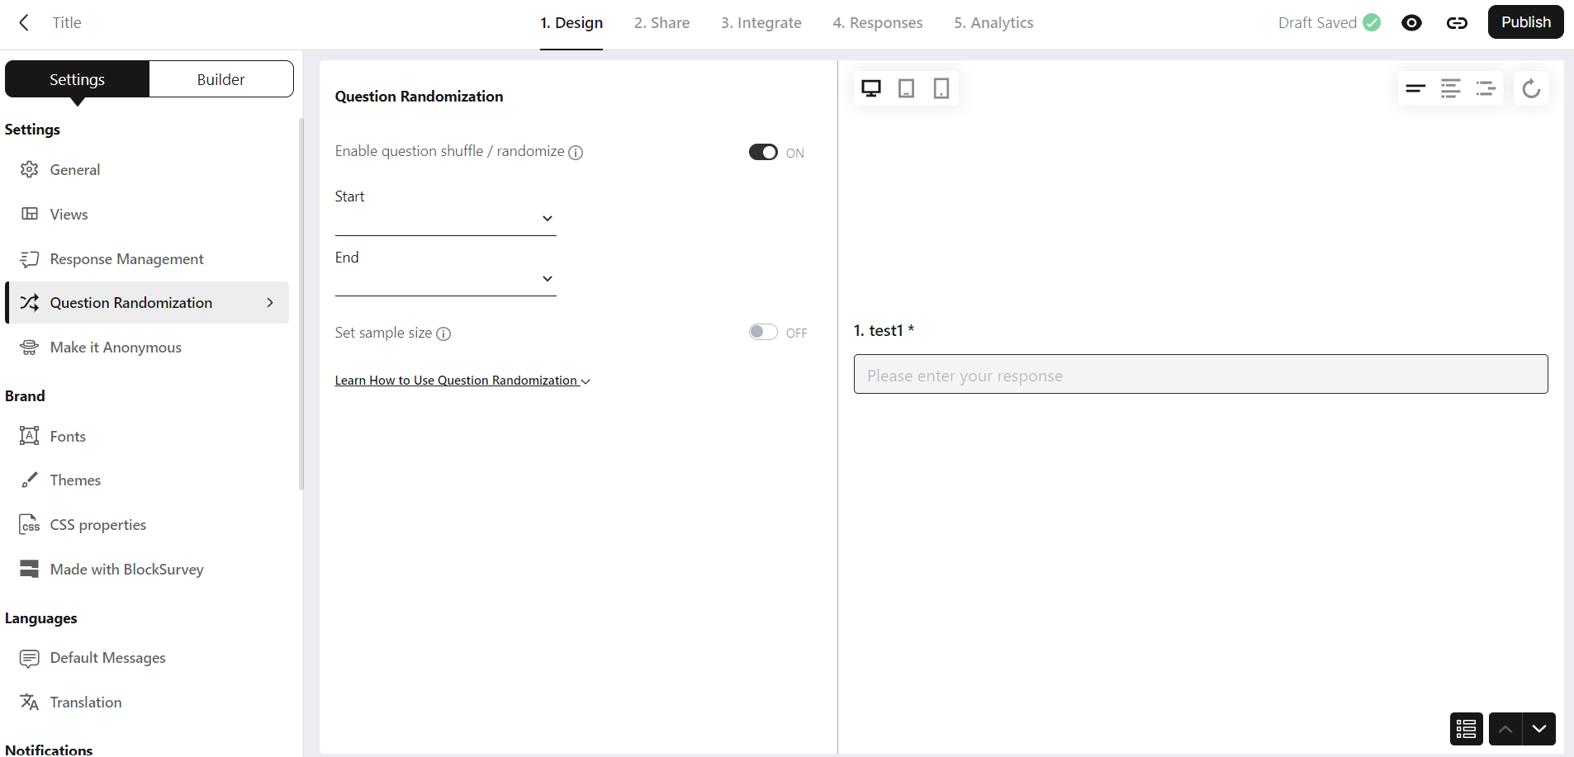Open Learn How to Use Question Randomization link
1574x757 pixels.
coord(462,381)
